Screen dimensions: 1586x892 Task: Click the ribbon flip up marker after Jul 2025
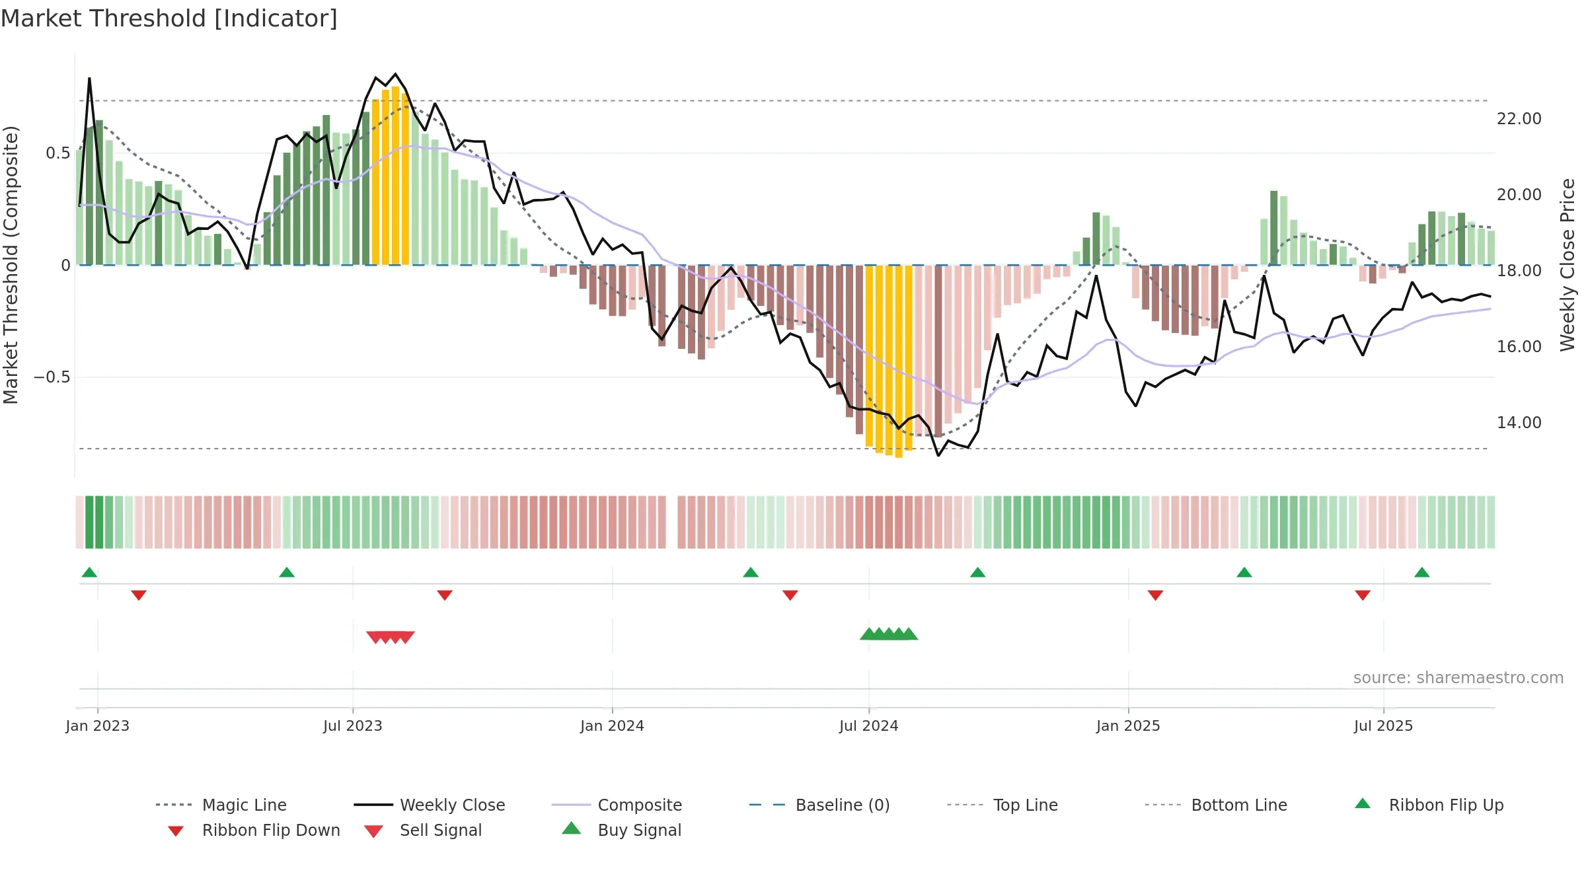click(x=1422, y=572)
